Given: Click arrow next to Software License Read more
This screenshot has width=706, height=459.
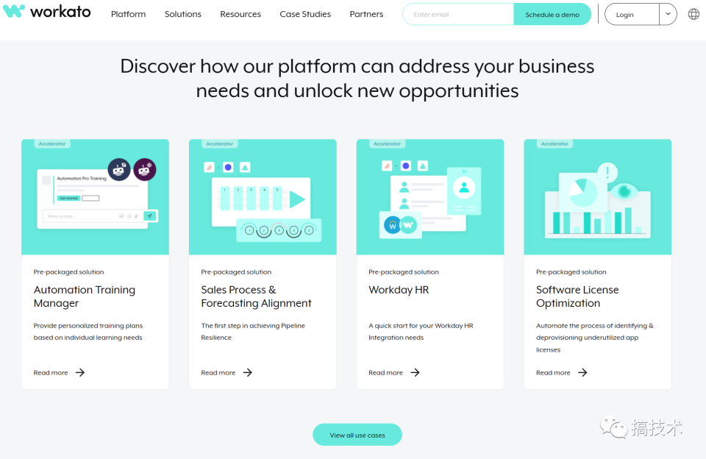Looking at the screenshot, I should [x=582, y=372].
